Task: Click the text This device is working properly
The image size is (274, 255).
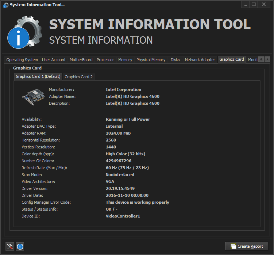Action: (137, 202)
